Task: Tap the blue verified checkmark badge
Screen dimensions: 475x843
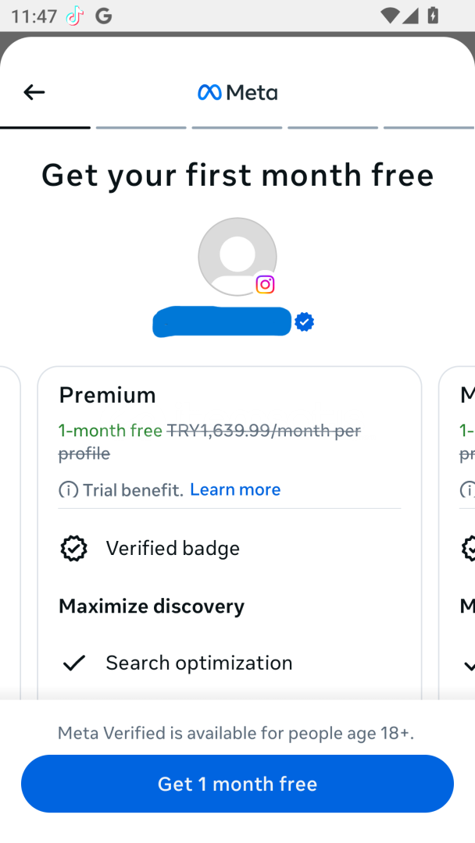Action: coord(305,322)
